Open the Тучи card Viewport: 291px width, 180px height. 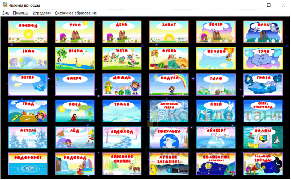(x=263, y=58)
